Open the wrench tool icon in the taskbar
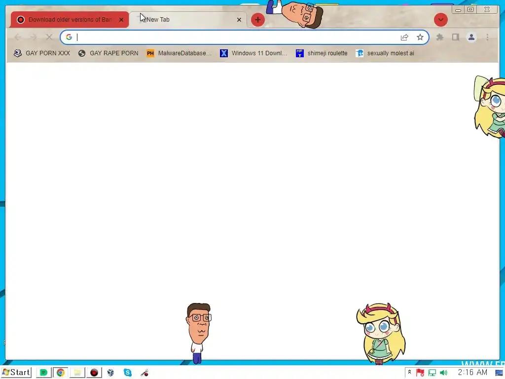 coord(144,373)
